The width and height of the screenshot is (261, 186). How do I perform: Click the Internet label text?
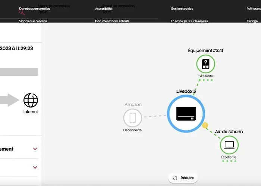31,112
